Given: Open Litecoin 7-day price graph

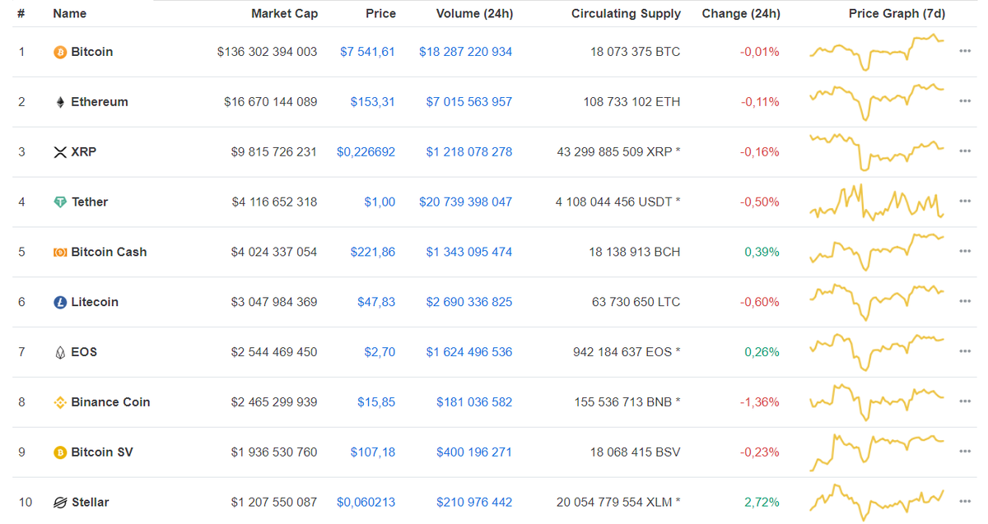Looking at the screenshot, I should coord(877,303).
